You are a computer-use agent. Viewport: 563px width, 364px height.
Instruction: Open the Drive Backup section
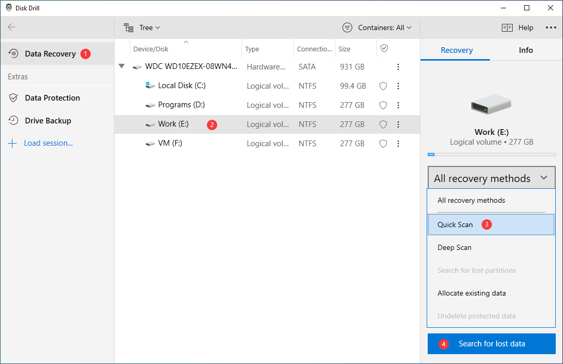[58, 121]
